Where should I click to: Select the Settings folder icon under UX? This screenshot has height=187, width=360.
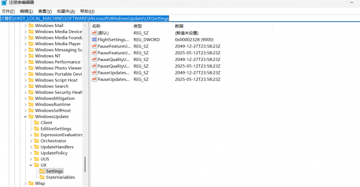tap(42, 171)
